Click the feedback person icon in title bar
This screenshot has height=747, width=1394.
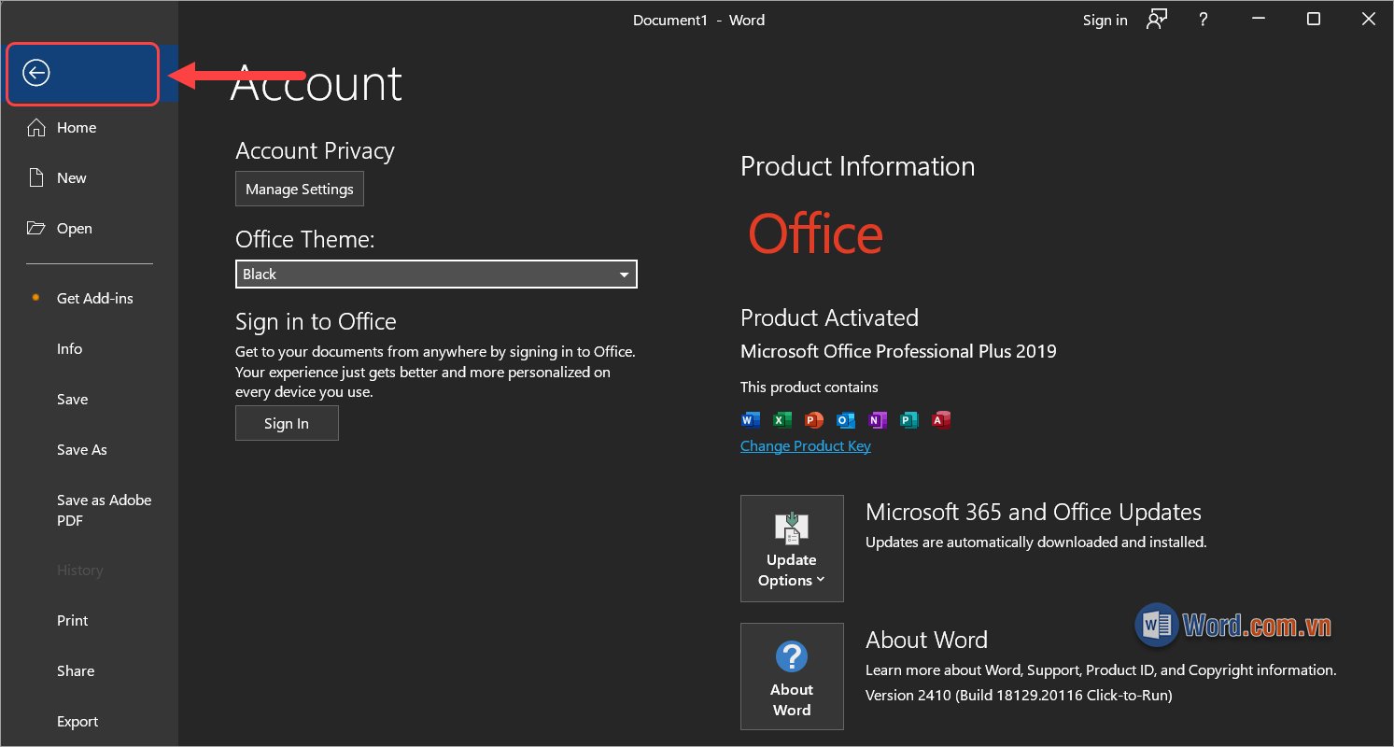coord(1157,20)
